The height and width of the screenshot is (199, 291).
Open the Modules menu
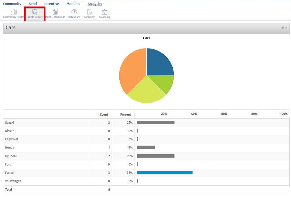click(73, 4)
